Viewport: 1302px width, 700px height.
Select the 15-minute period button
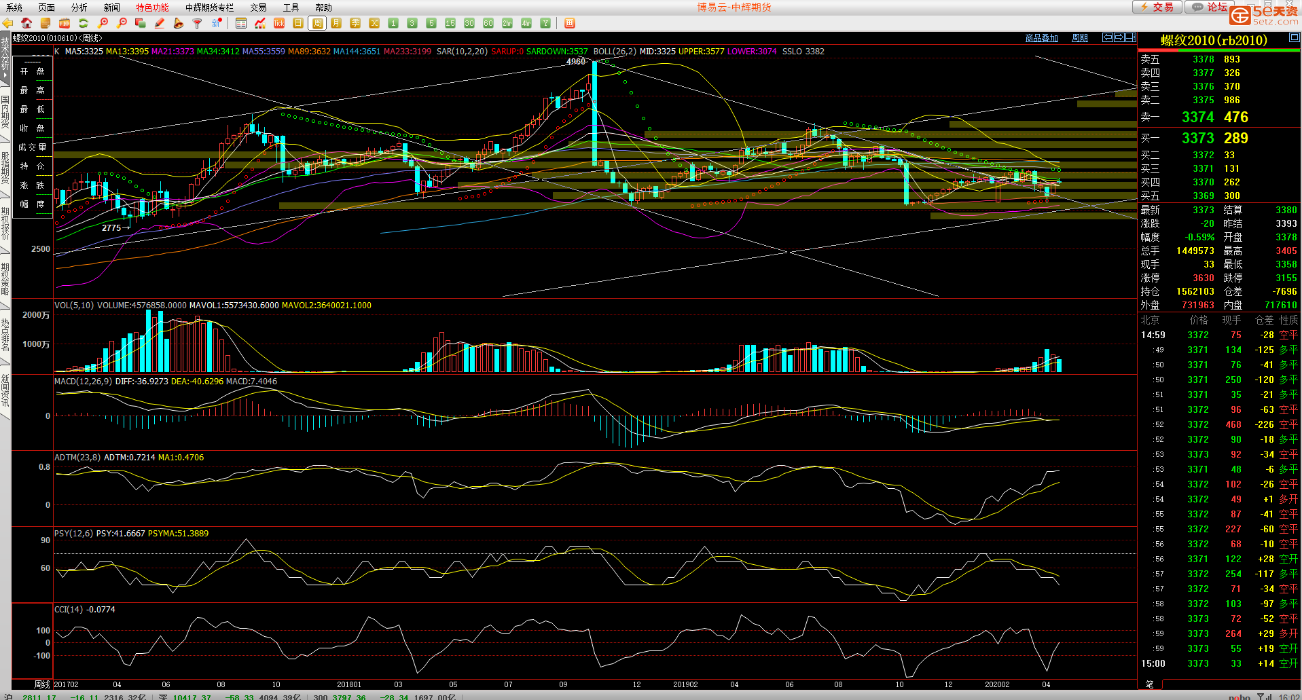click(450, 23)
